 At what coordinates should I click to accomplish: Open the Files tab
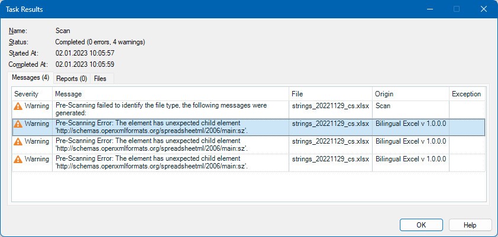point(101,79)
